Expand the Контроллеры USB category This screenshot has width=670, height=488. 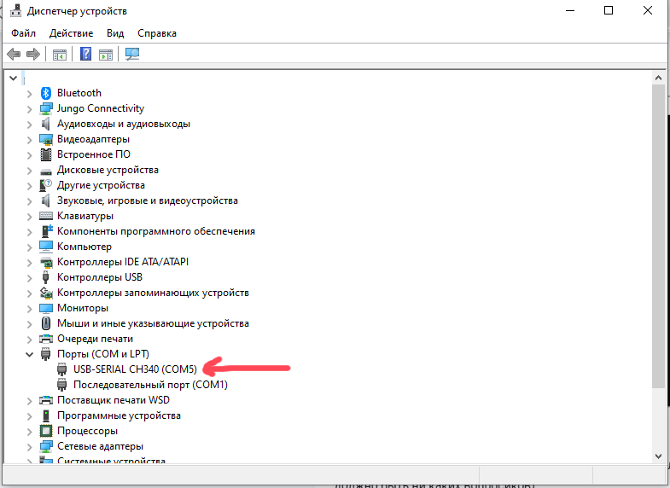click(x=30, y=277)
